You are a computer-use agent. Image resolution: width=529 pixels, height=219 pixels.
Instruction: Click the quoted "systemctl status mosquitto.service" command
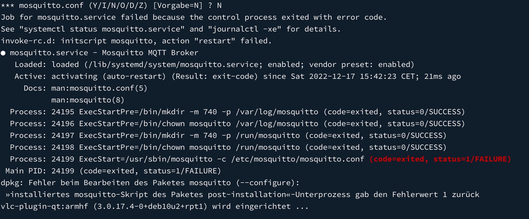[x=102, y=29]
